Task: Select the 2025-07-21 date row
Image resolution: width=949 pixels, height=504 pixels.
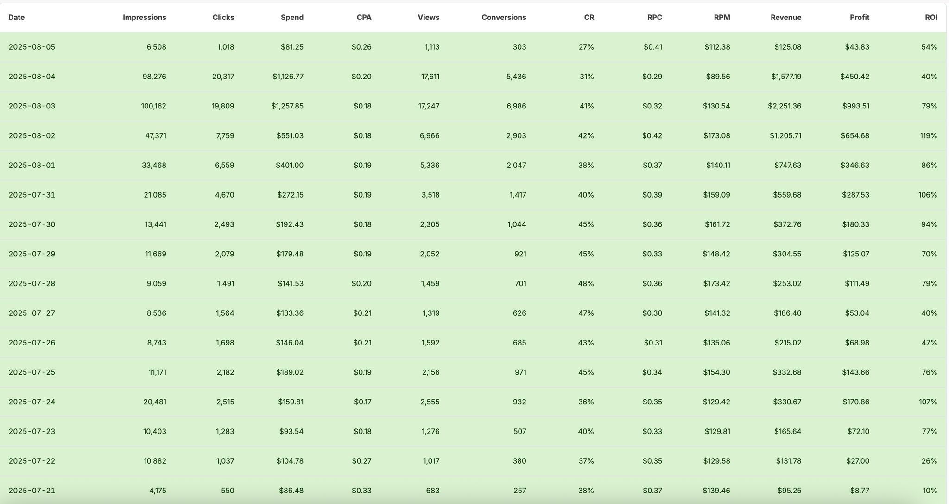Action: (32, 491)
